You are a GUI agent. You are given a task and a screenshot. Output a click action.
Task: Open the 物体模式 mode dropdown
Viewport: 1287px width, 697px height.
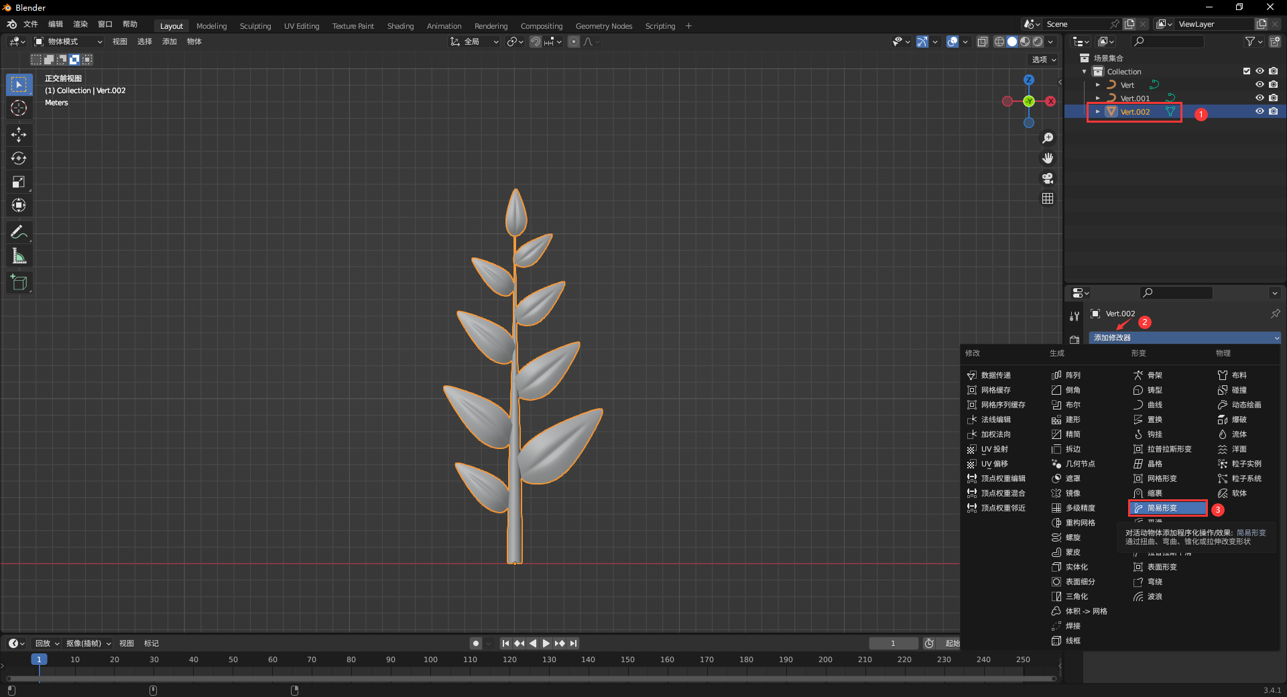(x=68, y=42)
